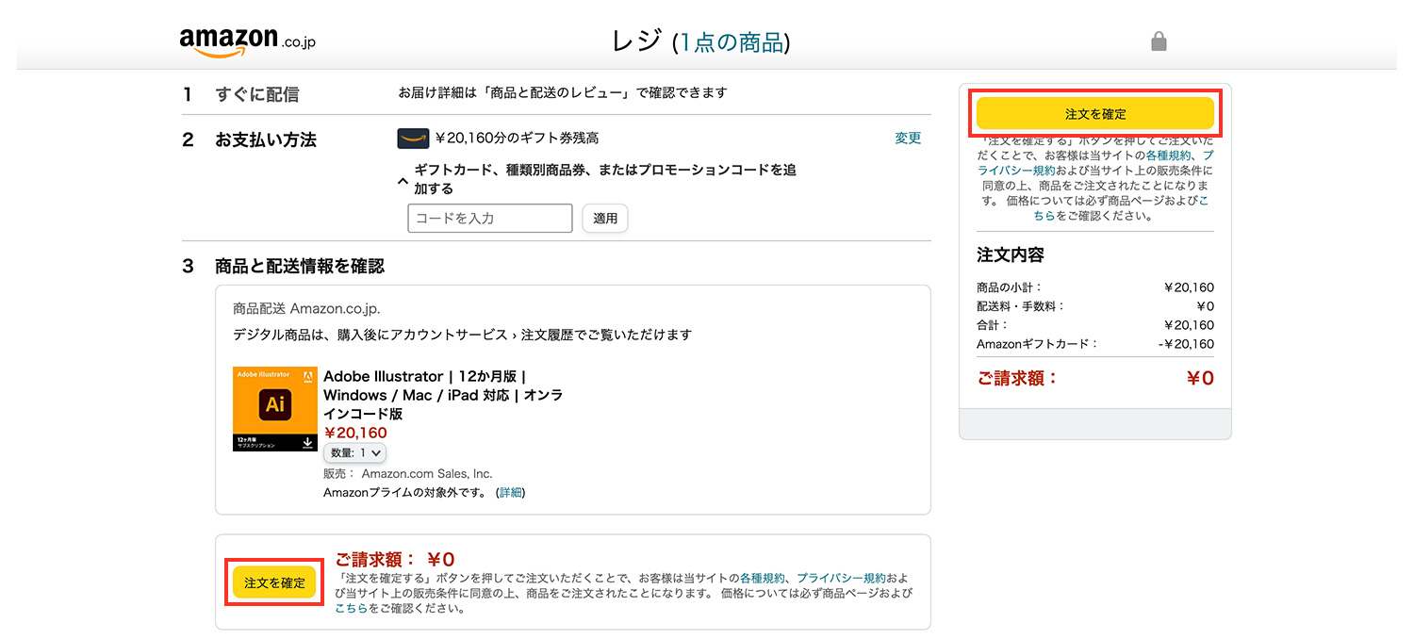Click 注文を確定 beside the bottom ご請求額
The image size is (1414, 639).
pyautogui.click(x=274, y=582)
